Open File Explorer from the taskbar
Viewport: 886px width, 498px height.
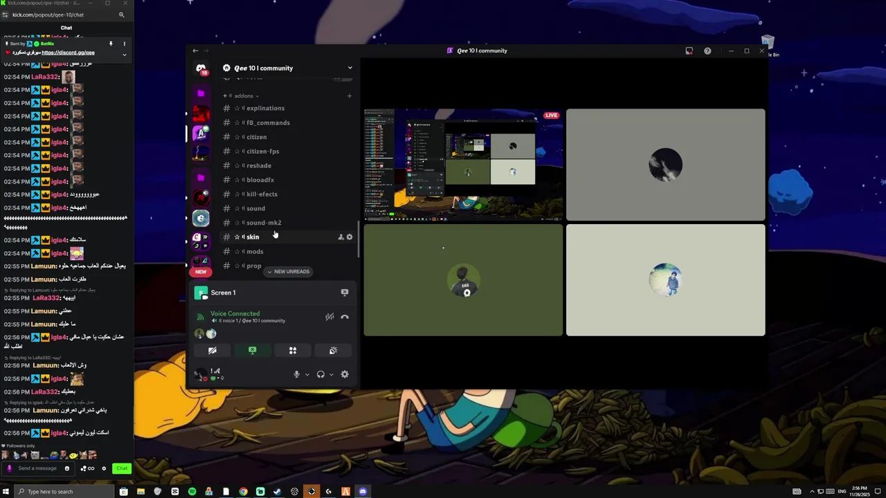(141, 492)
